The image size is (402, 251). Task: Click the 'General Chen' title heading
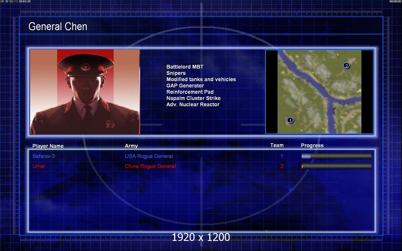click(x=58, y=26)
